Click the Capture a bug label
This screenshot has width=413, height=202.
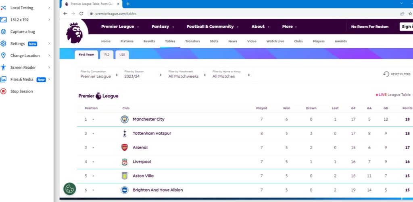[23, 32]
